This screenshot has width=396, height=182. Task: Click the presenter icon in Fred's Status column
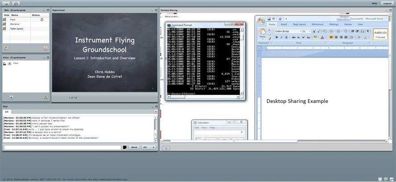click(x=42, y=20)
